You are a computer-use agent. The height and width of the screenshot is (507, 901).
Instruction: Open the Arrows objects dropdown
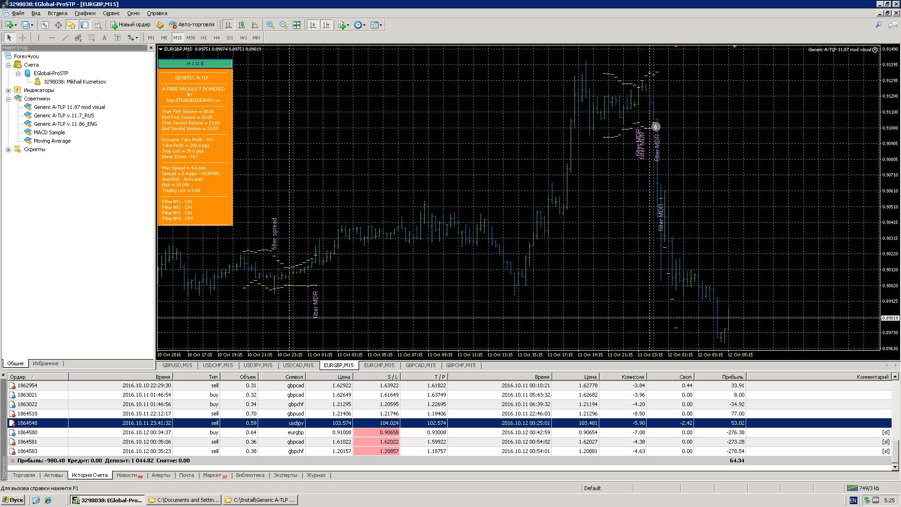point(133,38)
